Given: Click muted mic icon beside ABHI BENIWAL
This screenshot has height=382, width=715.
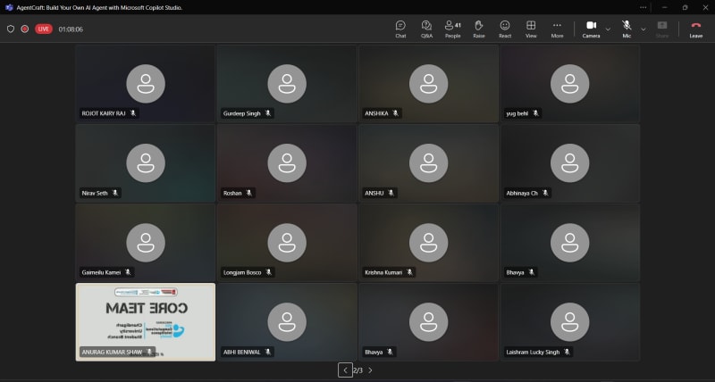Looking at the screenshot, I should 267,352.
